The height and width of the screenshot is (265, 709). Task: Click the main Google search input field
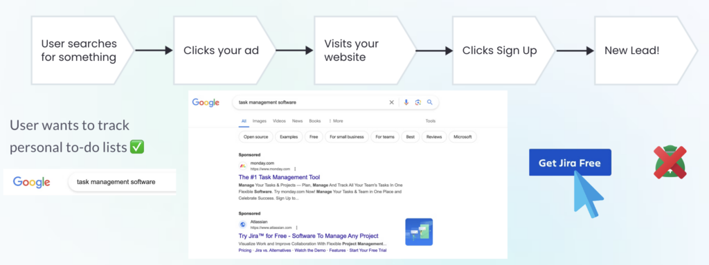point(336,102)
